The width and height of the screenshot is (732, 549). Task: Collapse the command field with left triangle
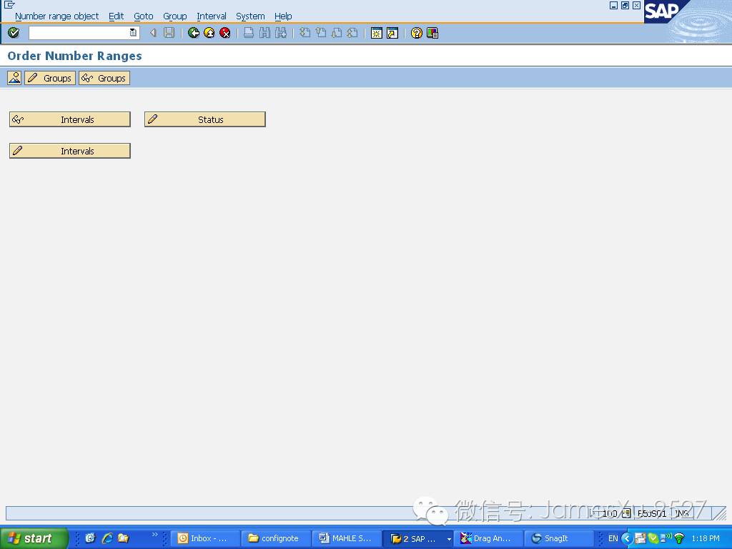tap(153, 33)
